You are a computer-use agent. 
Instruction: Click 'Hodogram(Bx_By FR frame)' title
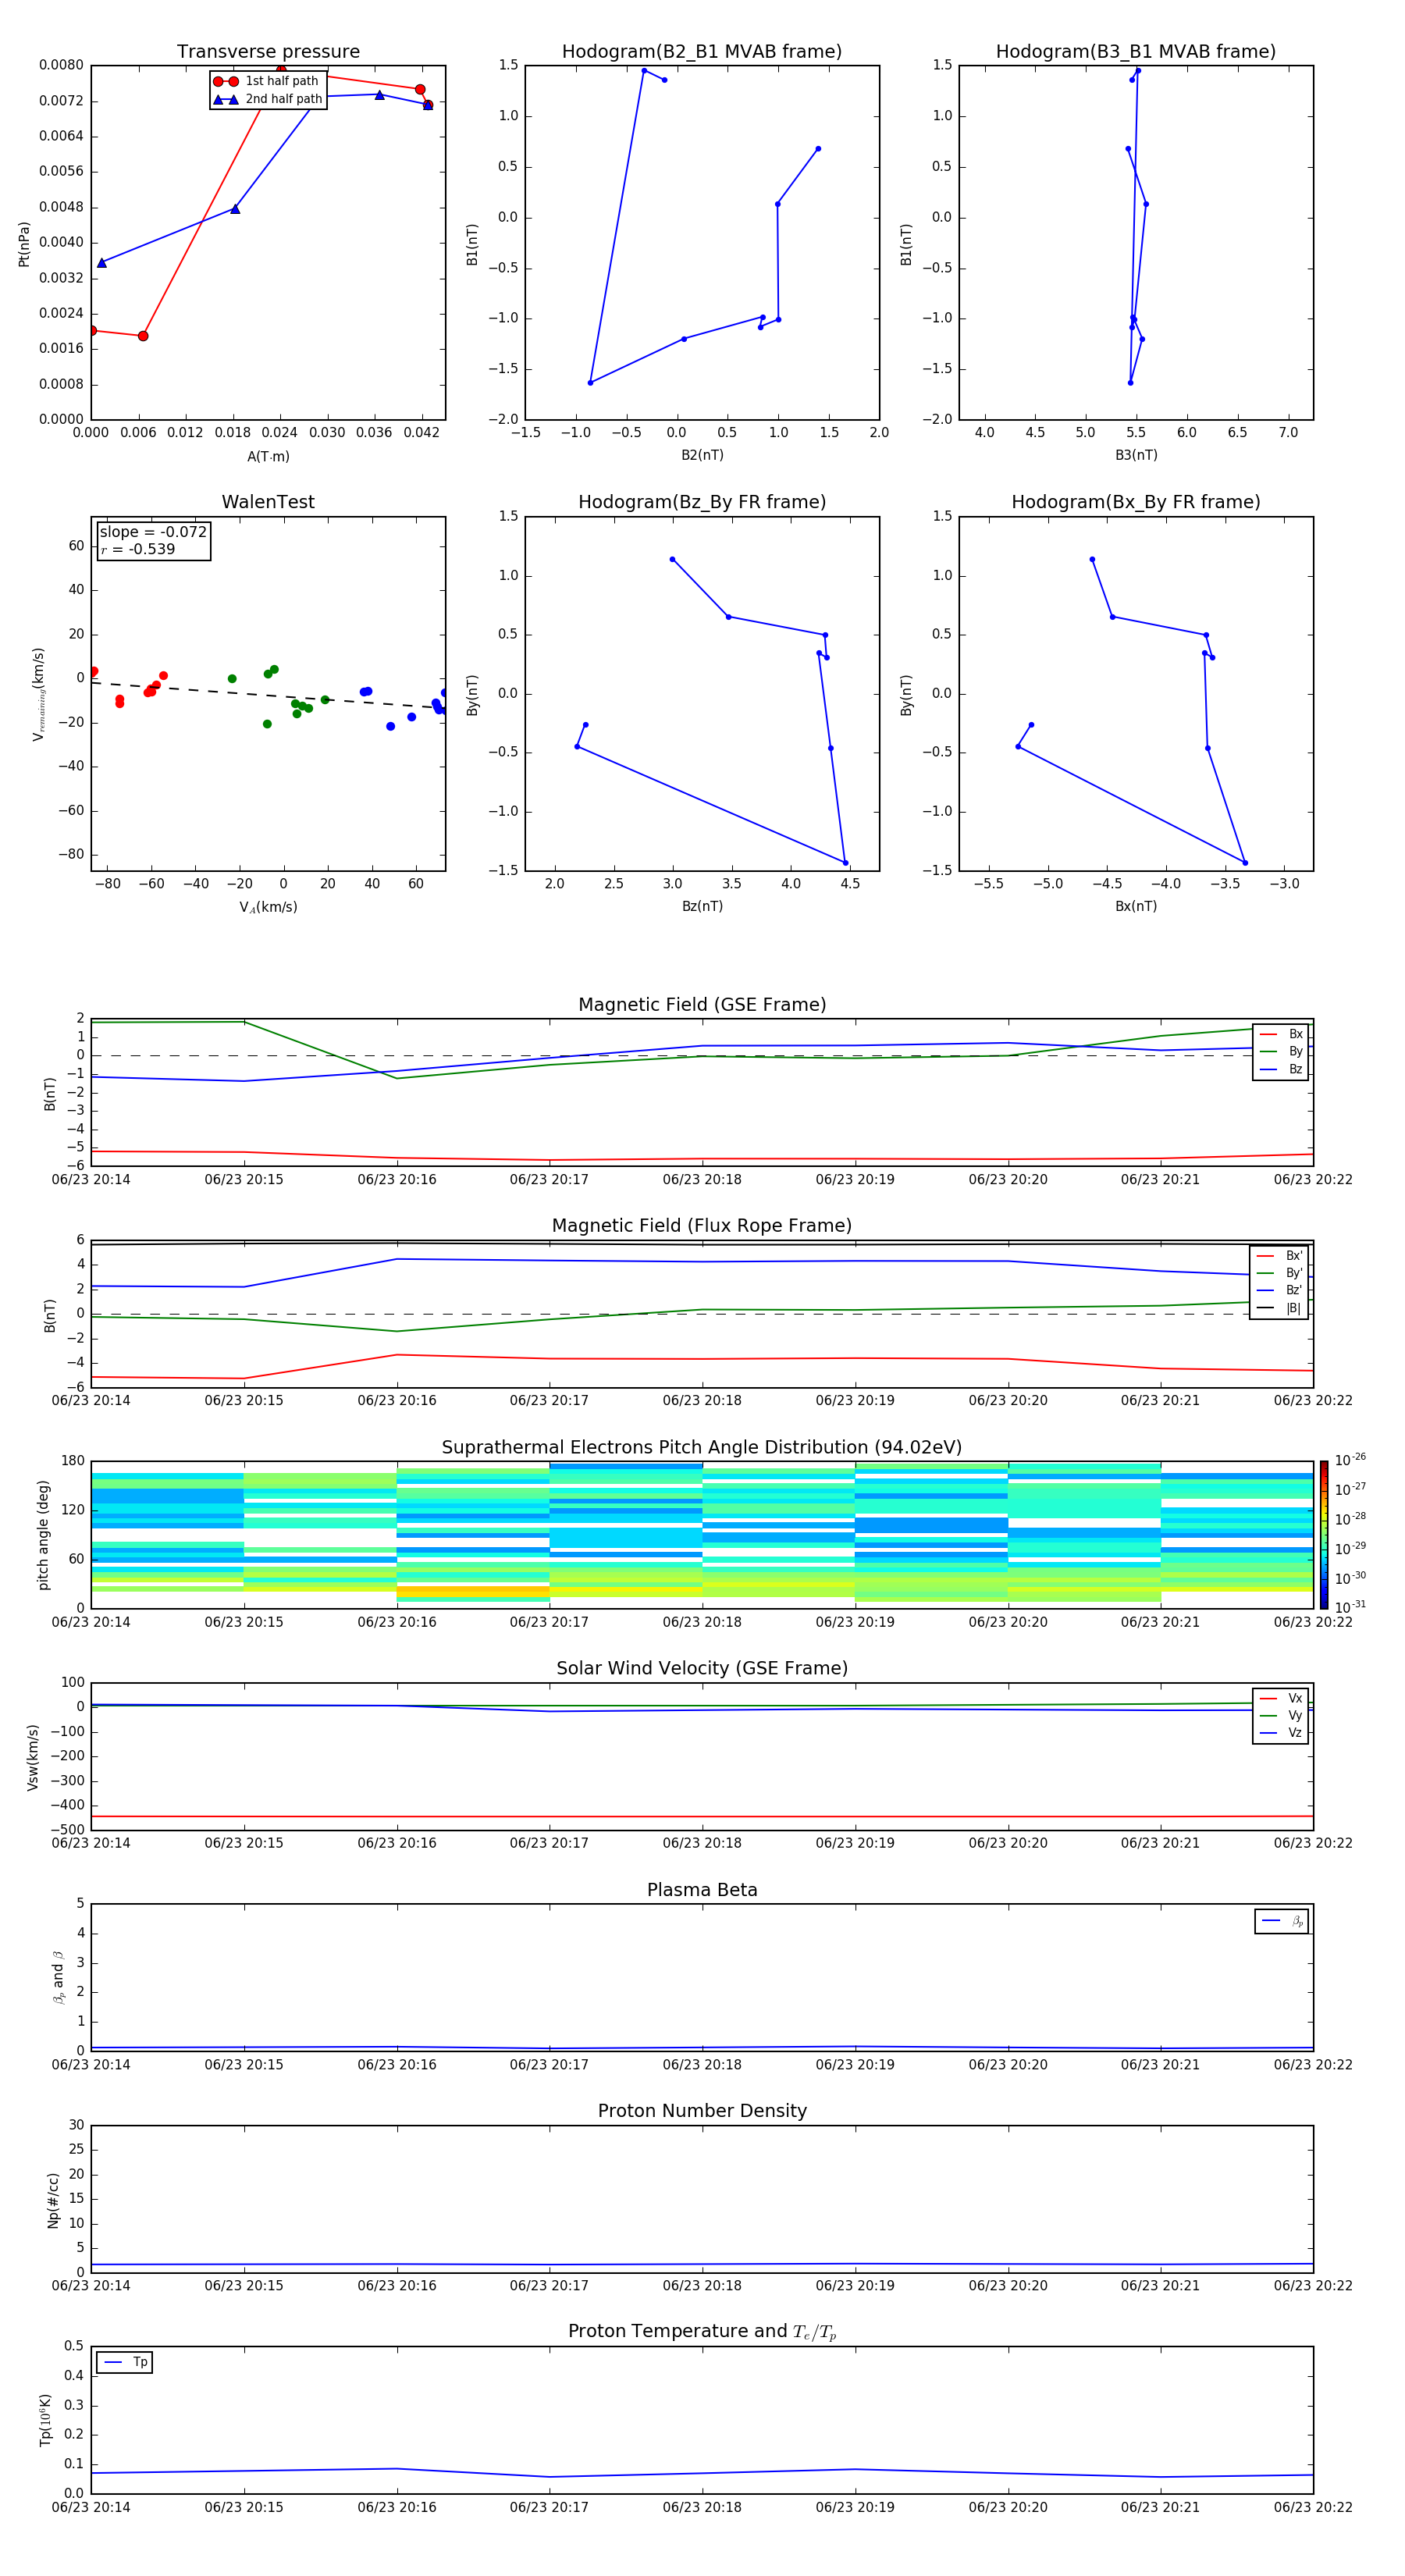(1136, 502)
